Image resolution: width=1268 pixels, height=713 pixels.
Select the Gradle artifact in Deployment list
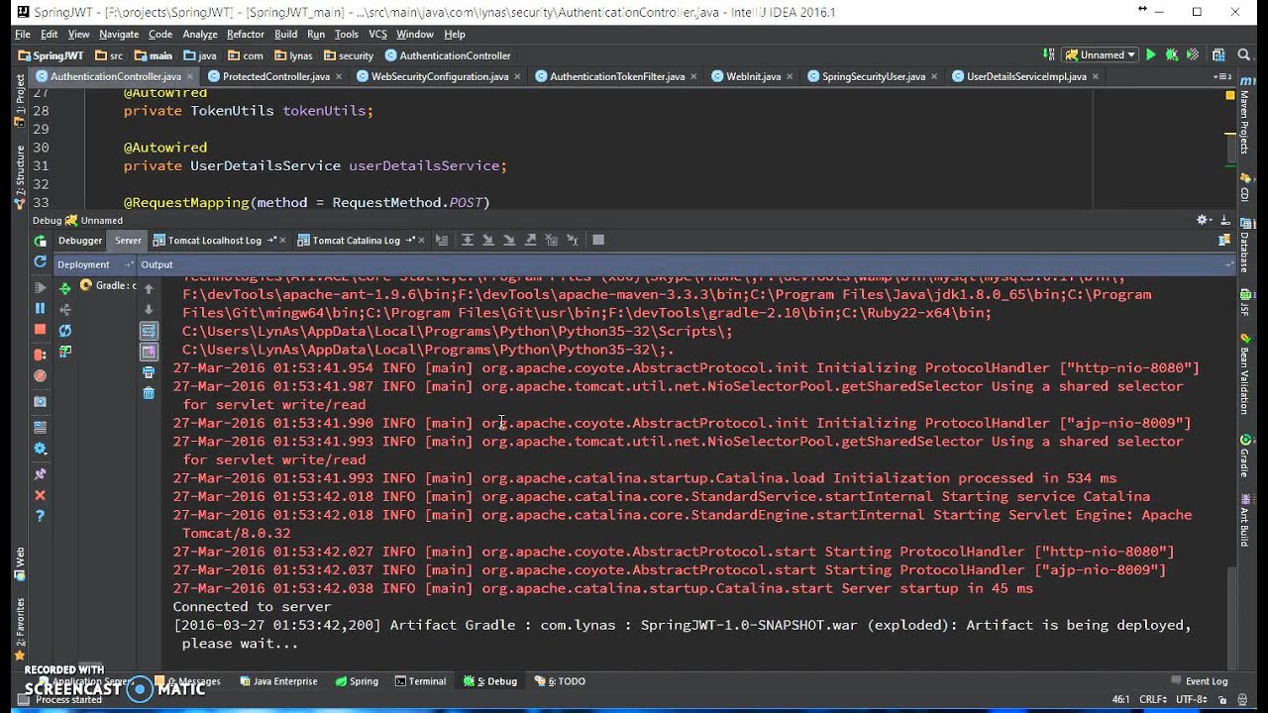[x=108, y=286]
